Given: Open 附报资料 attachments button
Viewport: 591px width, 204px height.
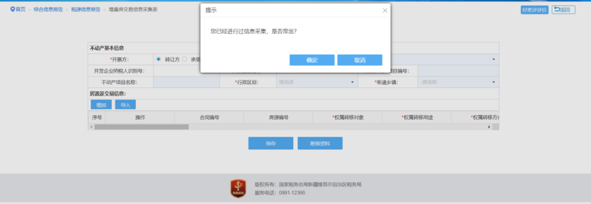Looking at the screenshot, I should [x=320, y=143].
